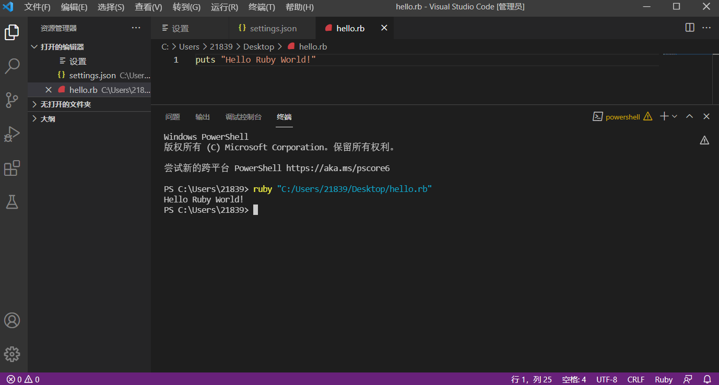Click the Desktop breadcrumb item
719x385 pixels.
[x=258, y=46]
